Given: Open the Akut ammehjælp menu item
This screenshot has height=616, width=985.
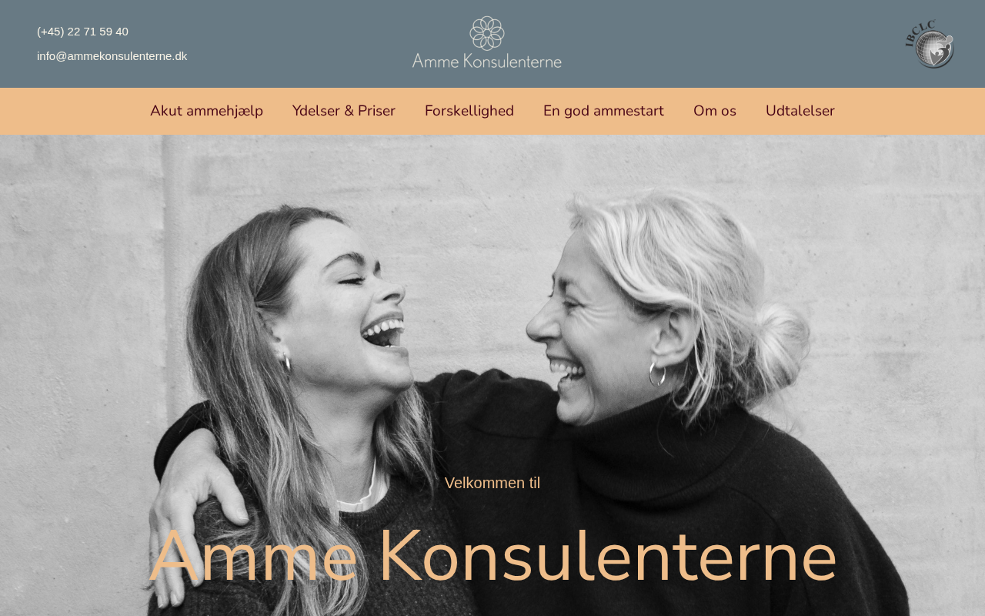Looking at the screenshot, I should [x=206, y=111].
